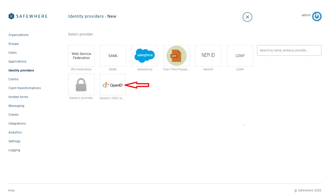This screenshot has height=196, width=326.
Task: Select the Salesforce provider icon
Action: pyautogui.click(x=145, y=56)
